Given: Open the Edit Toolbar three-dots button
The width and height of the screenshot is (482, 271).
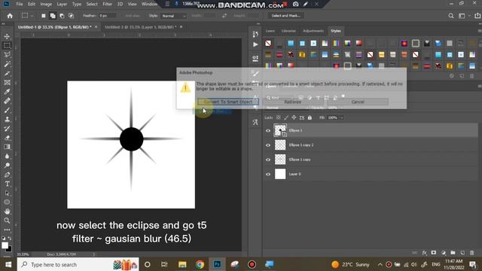Looking at the screenshot, I should [7, 230].
